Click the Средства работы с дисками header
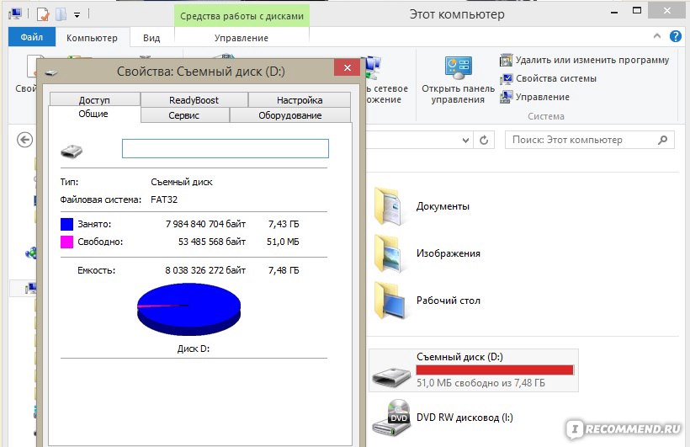690x447 pixels. click(x=241, y=16)
